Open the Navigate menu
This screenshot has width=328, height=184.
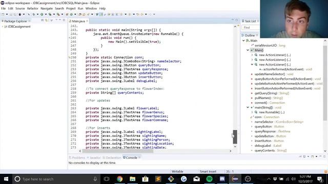pyautogui.click(x=47, y=9)
